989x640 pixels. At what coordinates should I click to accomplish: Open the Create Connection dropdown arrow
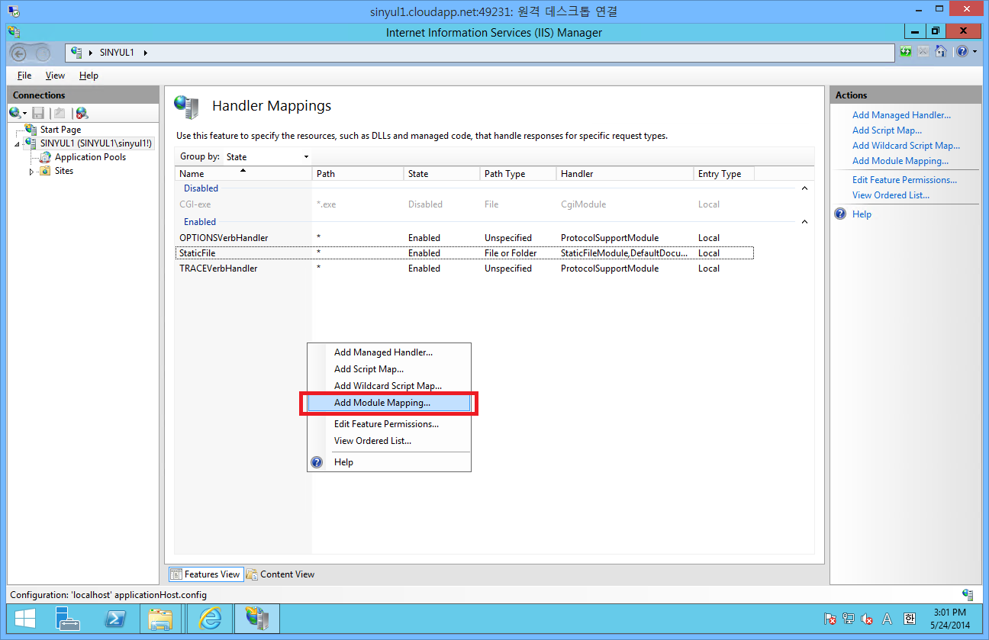click(25, 114)
